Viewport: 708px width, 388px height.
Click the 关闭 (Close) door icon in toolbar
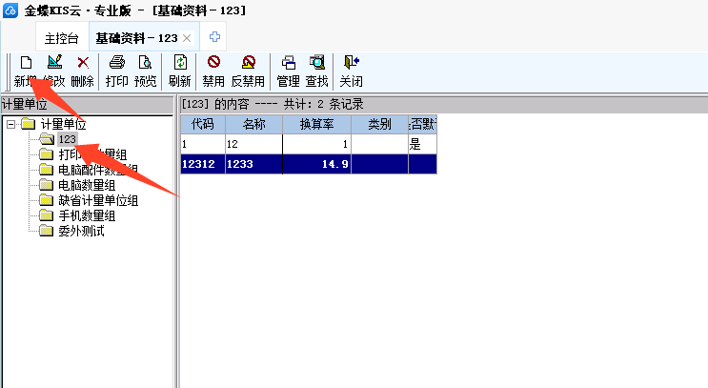click(x=351, y=63)
